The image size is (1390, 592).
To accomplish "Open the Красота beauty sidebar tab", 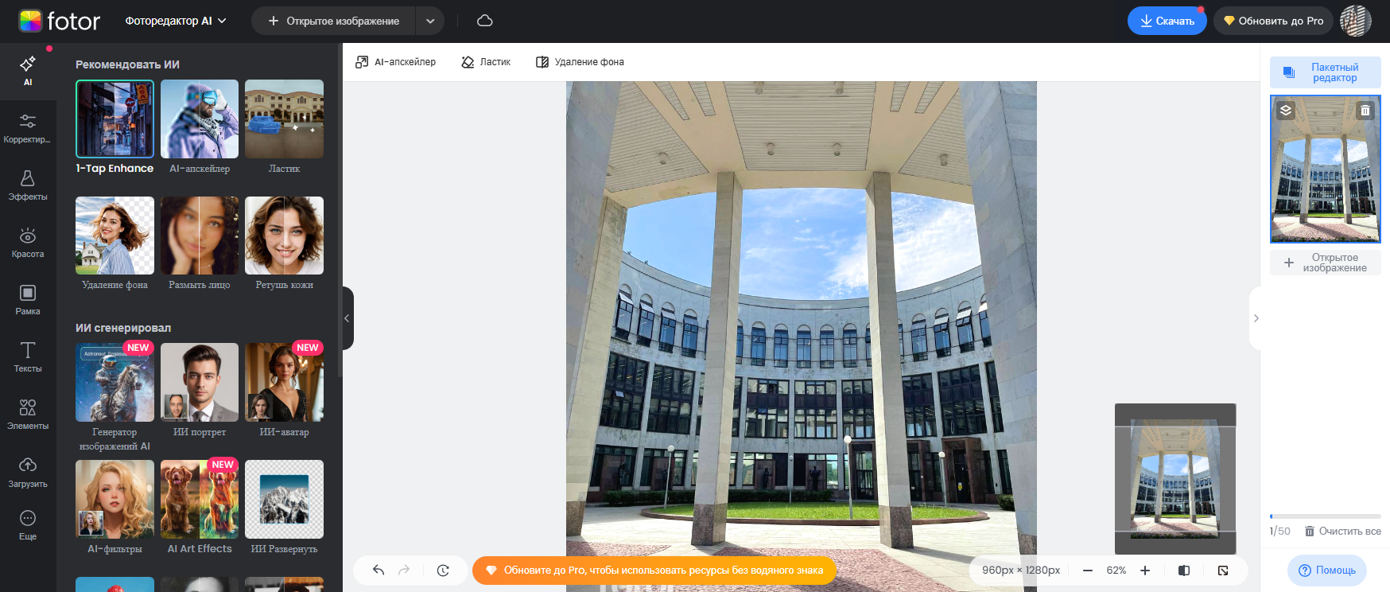I will (x=28, y=243).
